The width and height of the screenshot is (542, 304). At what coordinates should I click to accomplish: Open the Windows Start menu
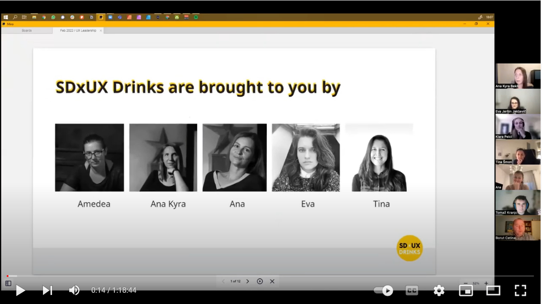6,17
